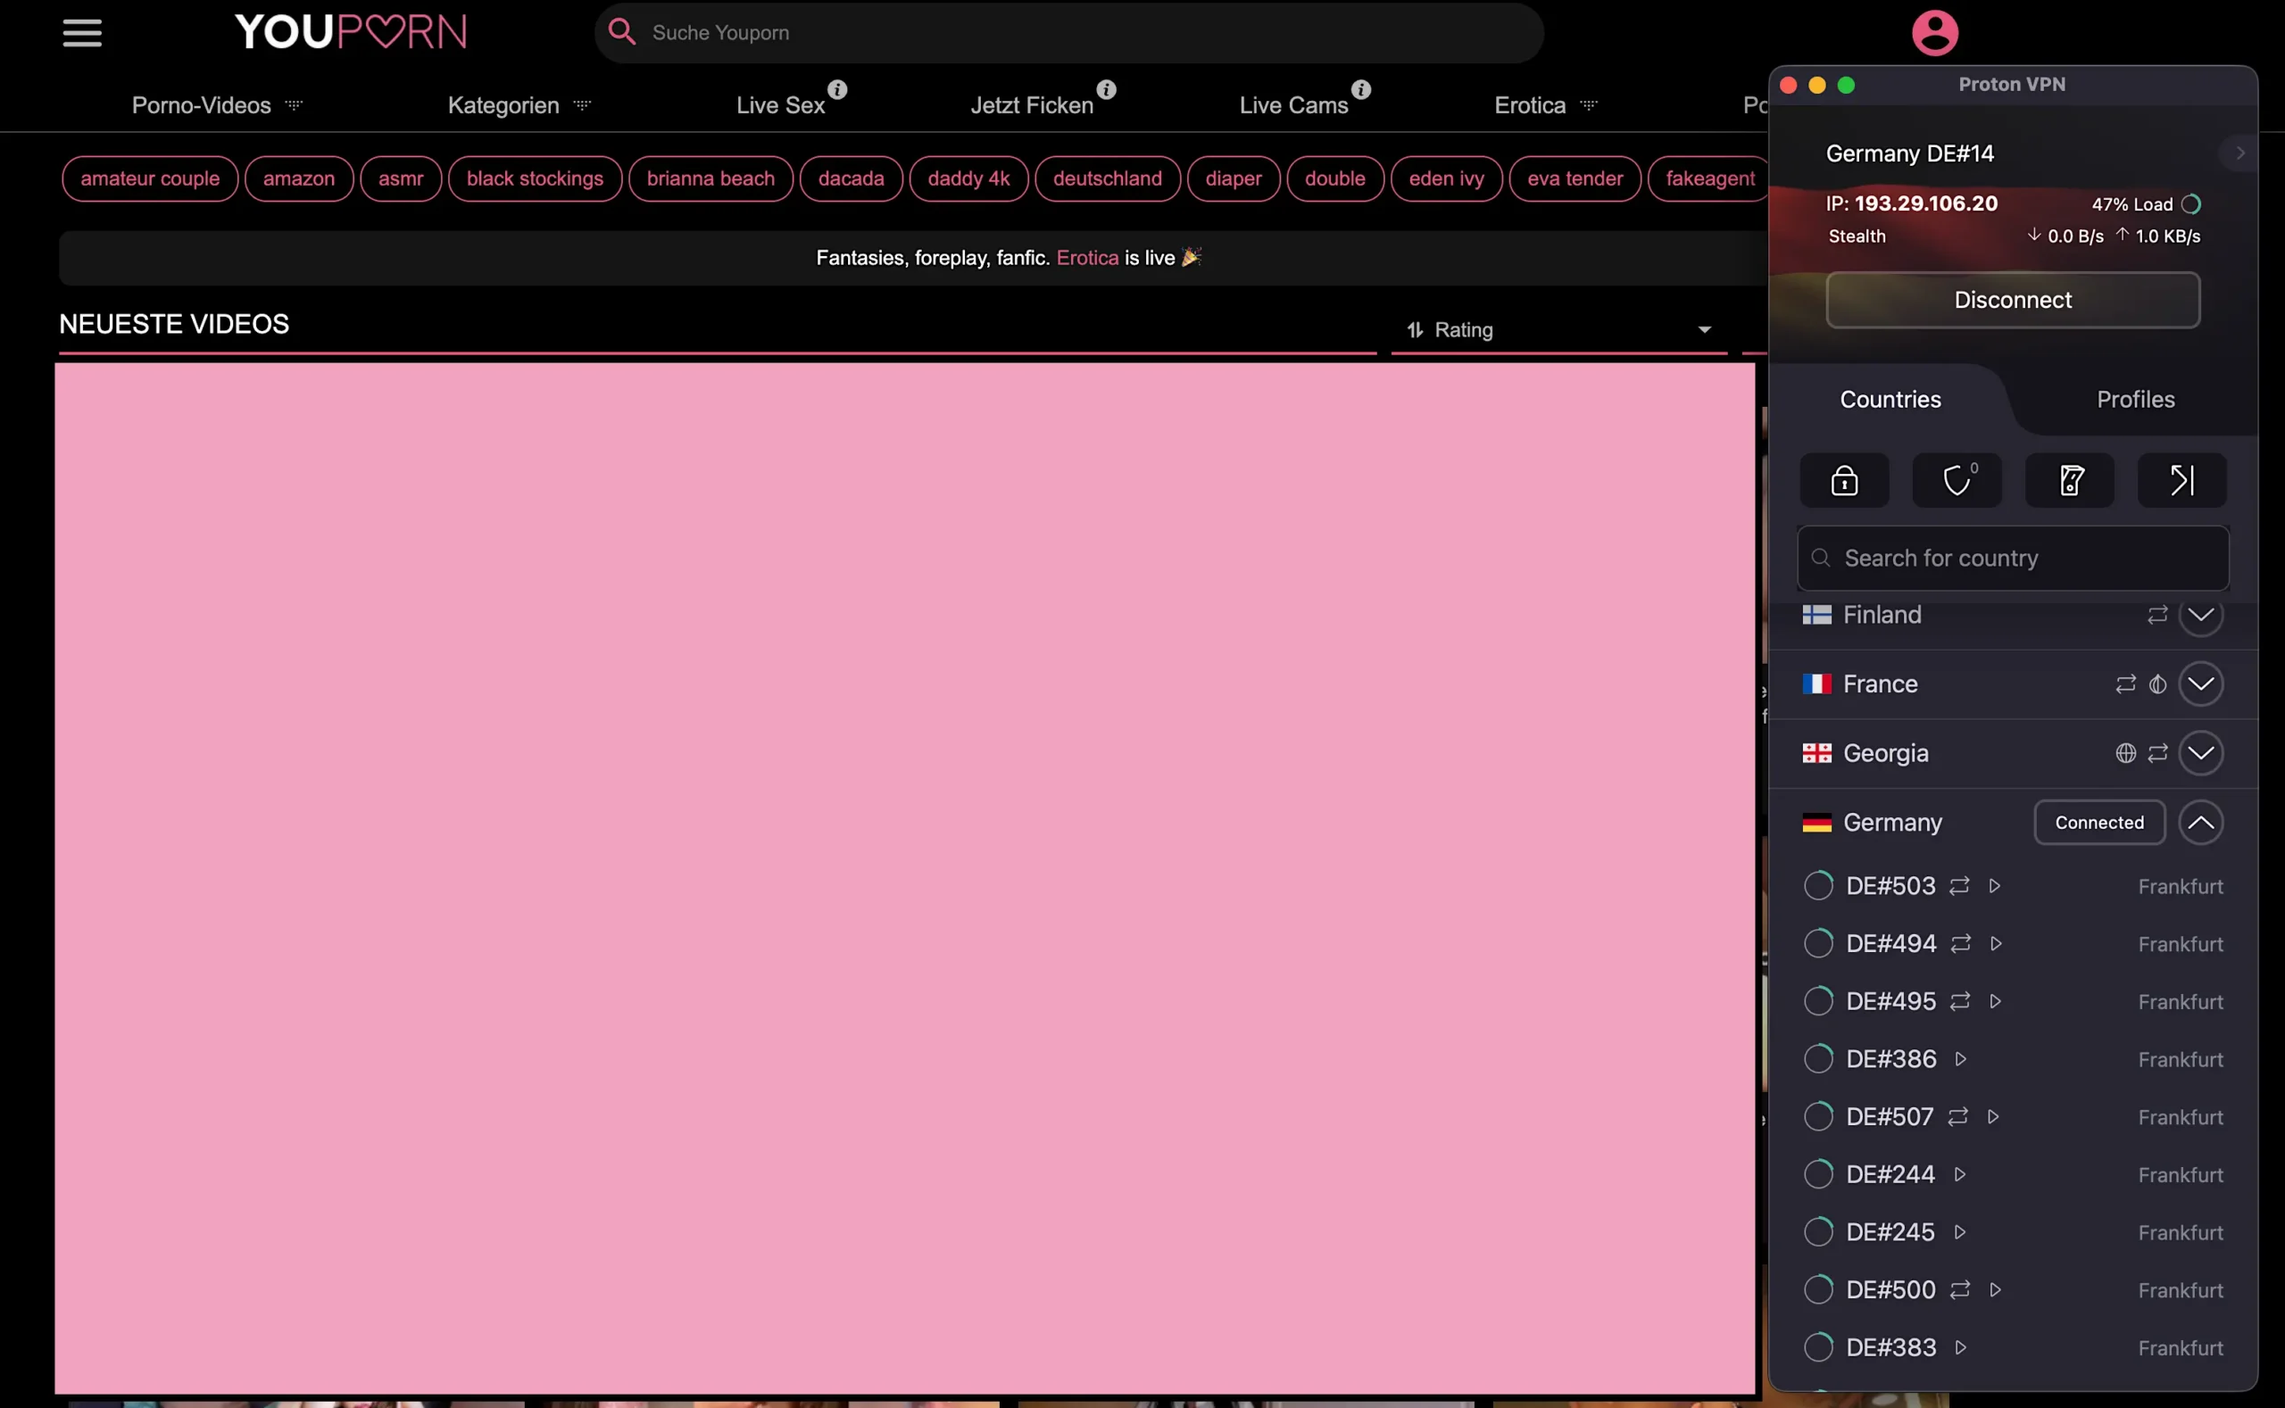
Task: Click the deutschland tag link
Action: point(1107,178)
